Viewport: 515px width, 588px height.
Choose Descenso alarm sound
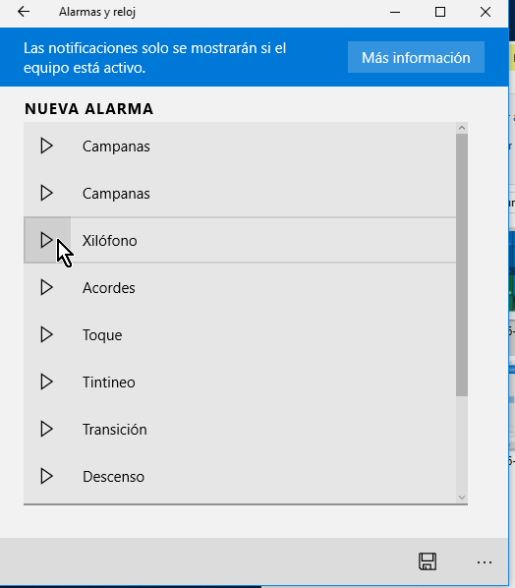pos(240,477)
